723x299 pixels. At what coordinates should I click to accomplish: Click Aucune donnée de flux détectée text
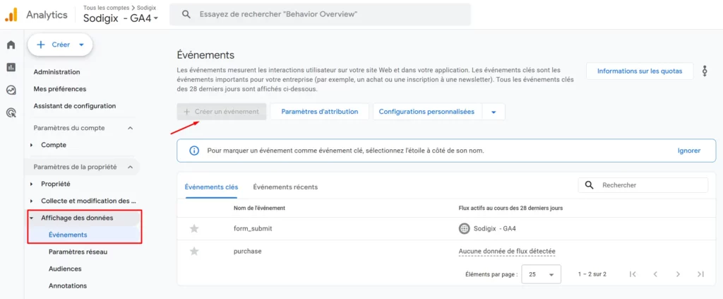pos(507,252)
